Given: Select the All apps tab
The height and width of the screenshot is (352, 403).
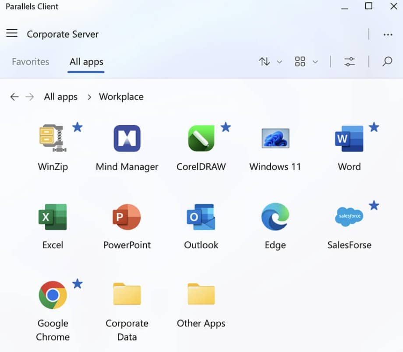Looking at the screenshot, I should pos(86,62).
